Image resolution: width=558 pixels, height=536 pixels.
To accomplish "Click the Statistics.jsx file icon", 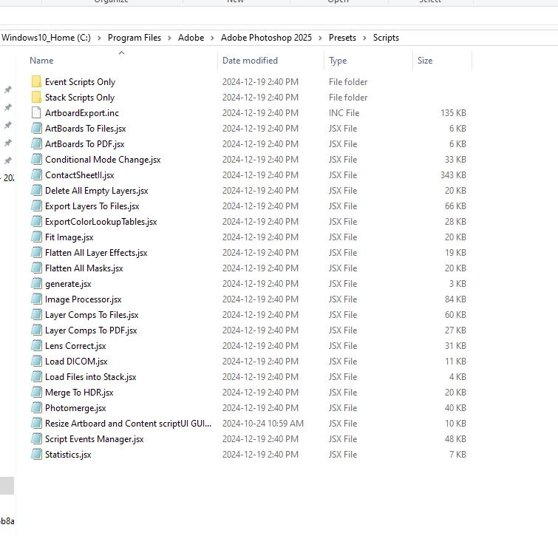I will (36, 455).
